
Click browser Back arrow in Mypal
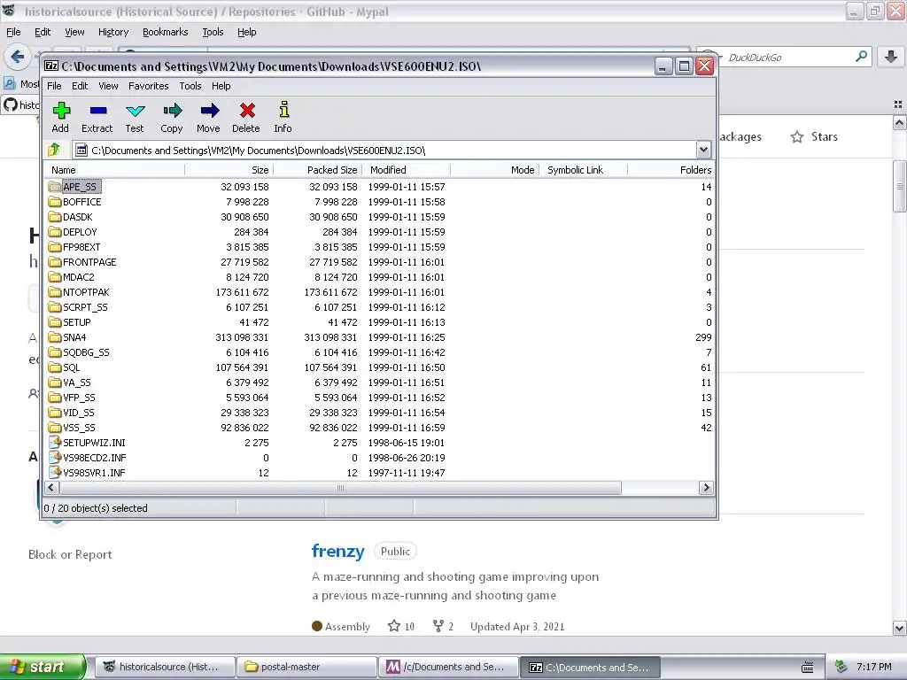tap(18, 56)
